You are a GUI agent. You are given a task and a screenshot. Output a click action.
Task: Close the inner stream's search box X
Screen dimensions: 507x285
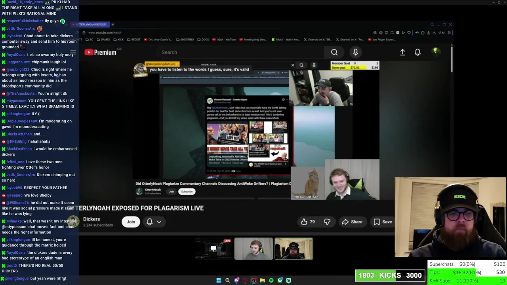pos(293,65)
